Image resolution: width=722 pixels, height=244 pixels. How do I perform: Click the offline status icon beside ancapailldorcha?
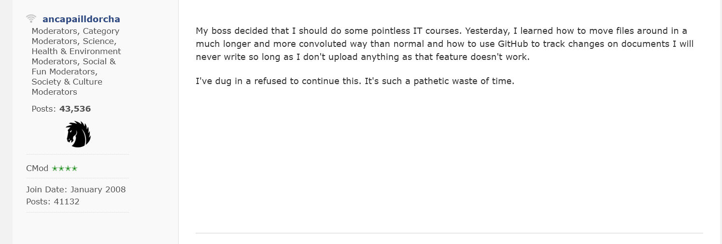[x=31, y=19]
